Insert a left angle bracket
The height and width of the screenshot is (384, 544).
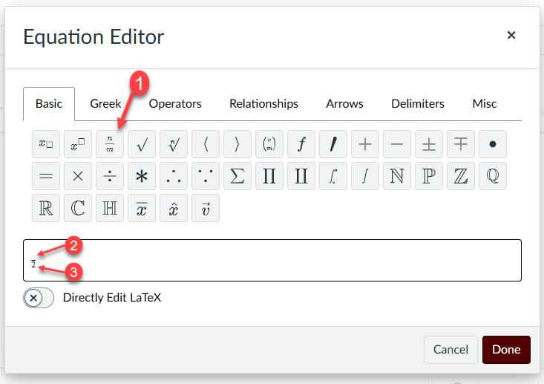(x=206, y=144)
